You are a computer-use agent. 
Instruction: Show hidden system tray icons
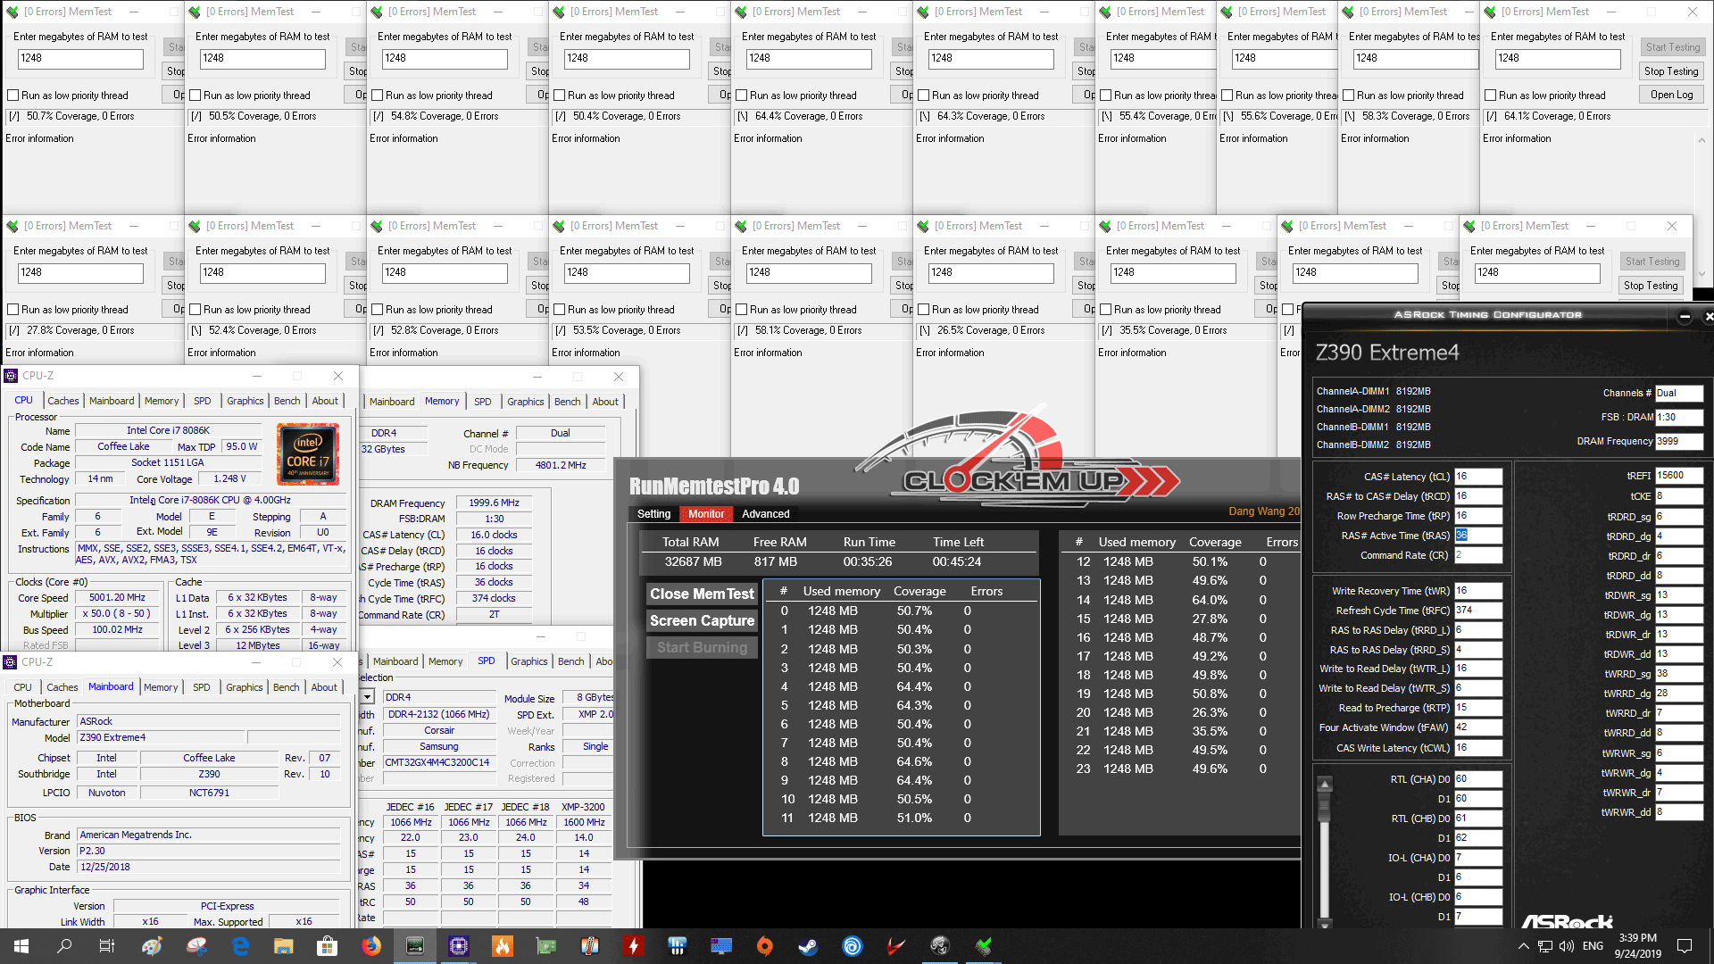pos(1523,946)
